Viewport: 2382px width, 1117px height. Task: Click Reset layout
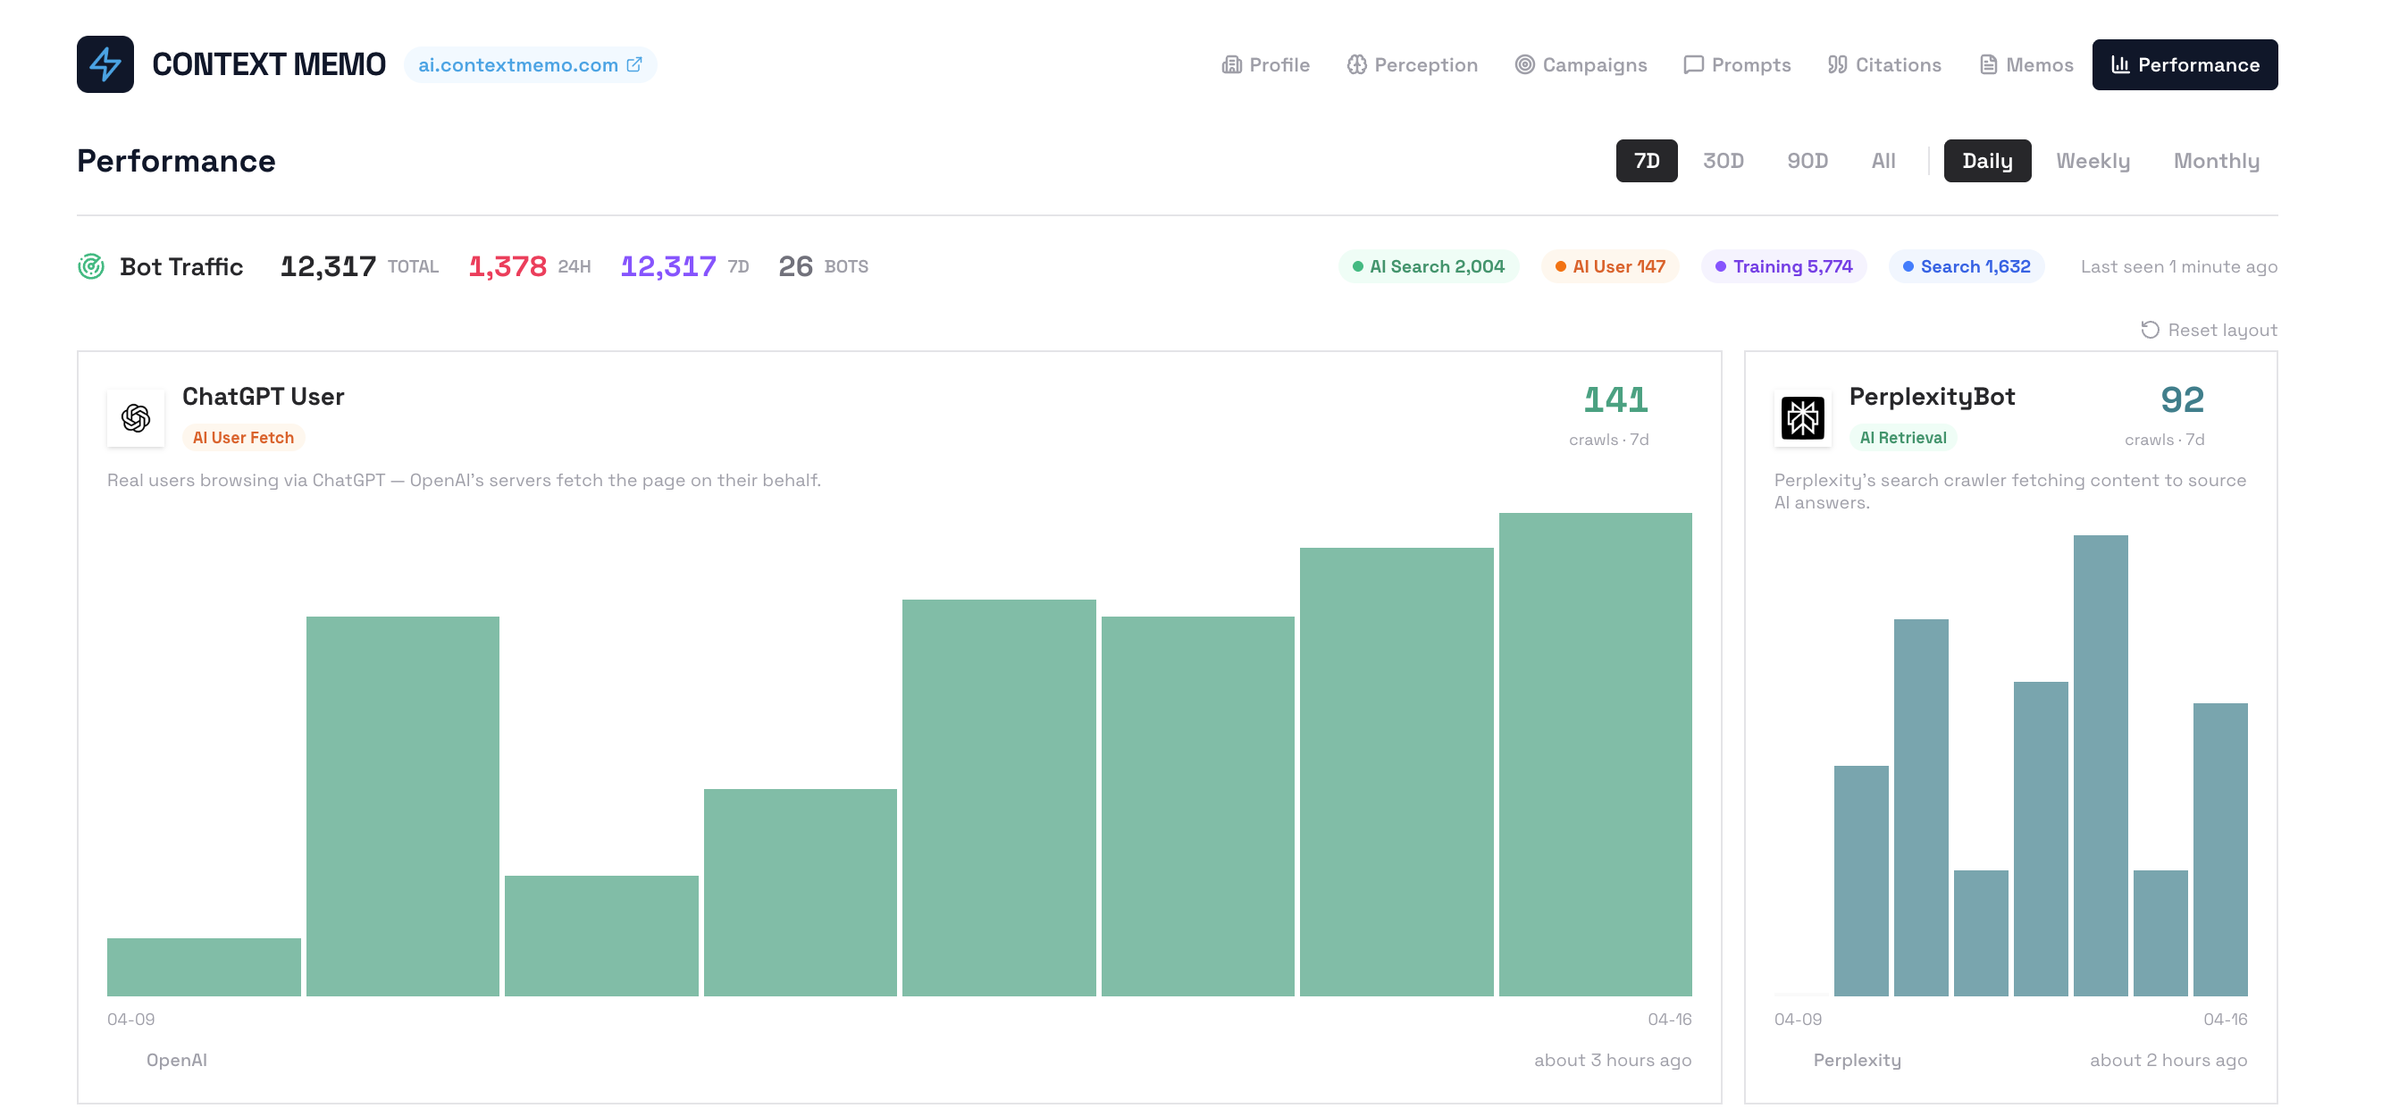pos(2208,330)
